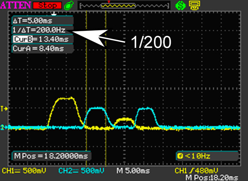This screenshot has width=248, height=181.
Task: Click the CH2 500mV scale label
Action: (81, 171)
